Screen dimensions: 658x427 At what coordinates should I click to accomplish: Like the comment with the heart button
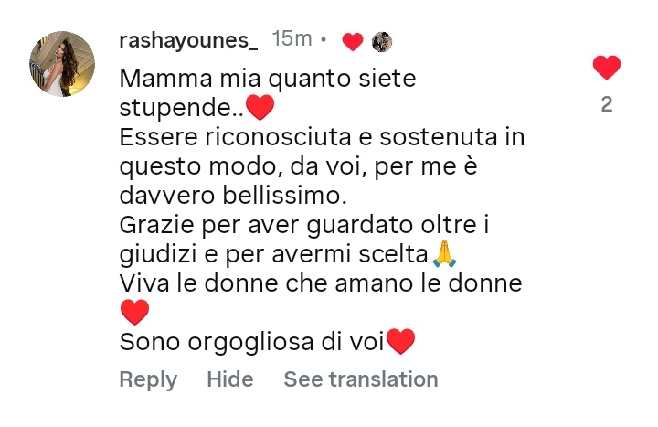point(606,67)
